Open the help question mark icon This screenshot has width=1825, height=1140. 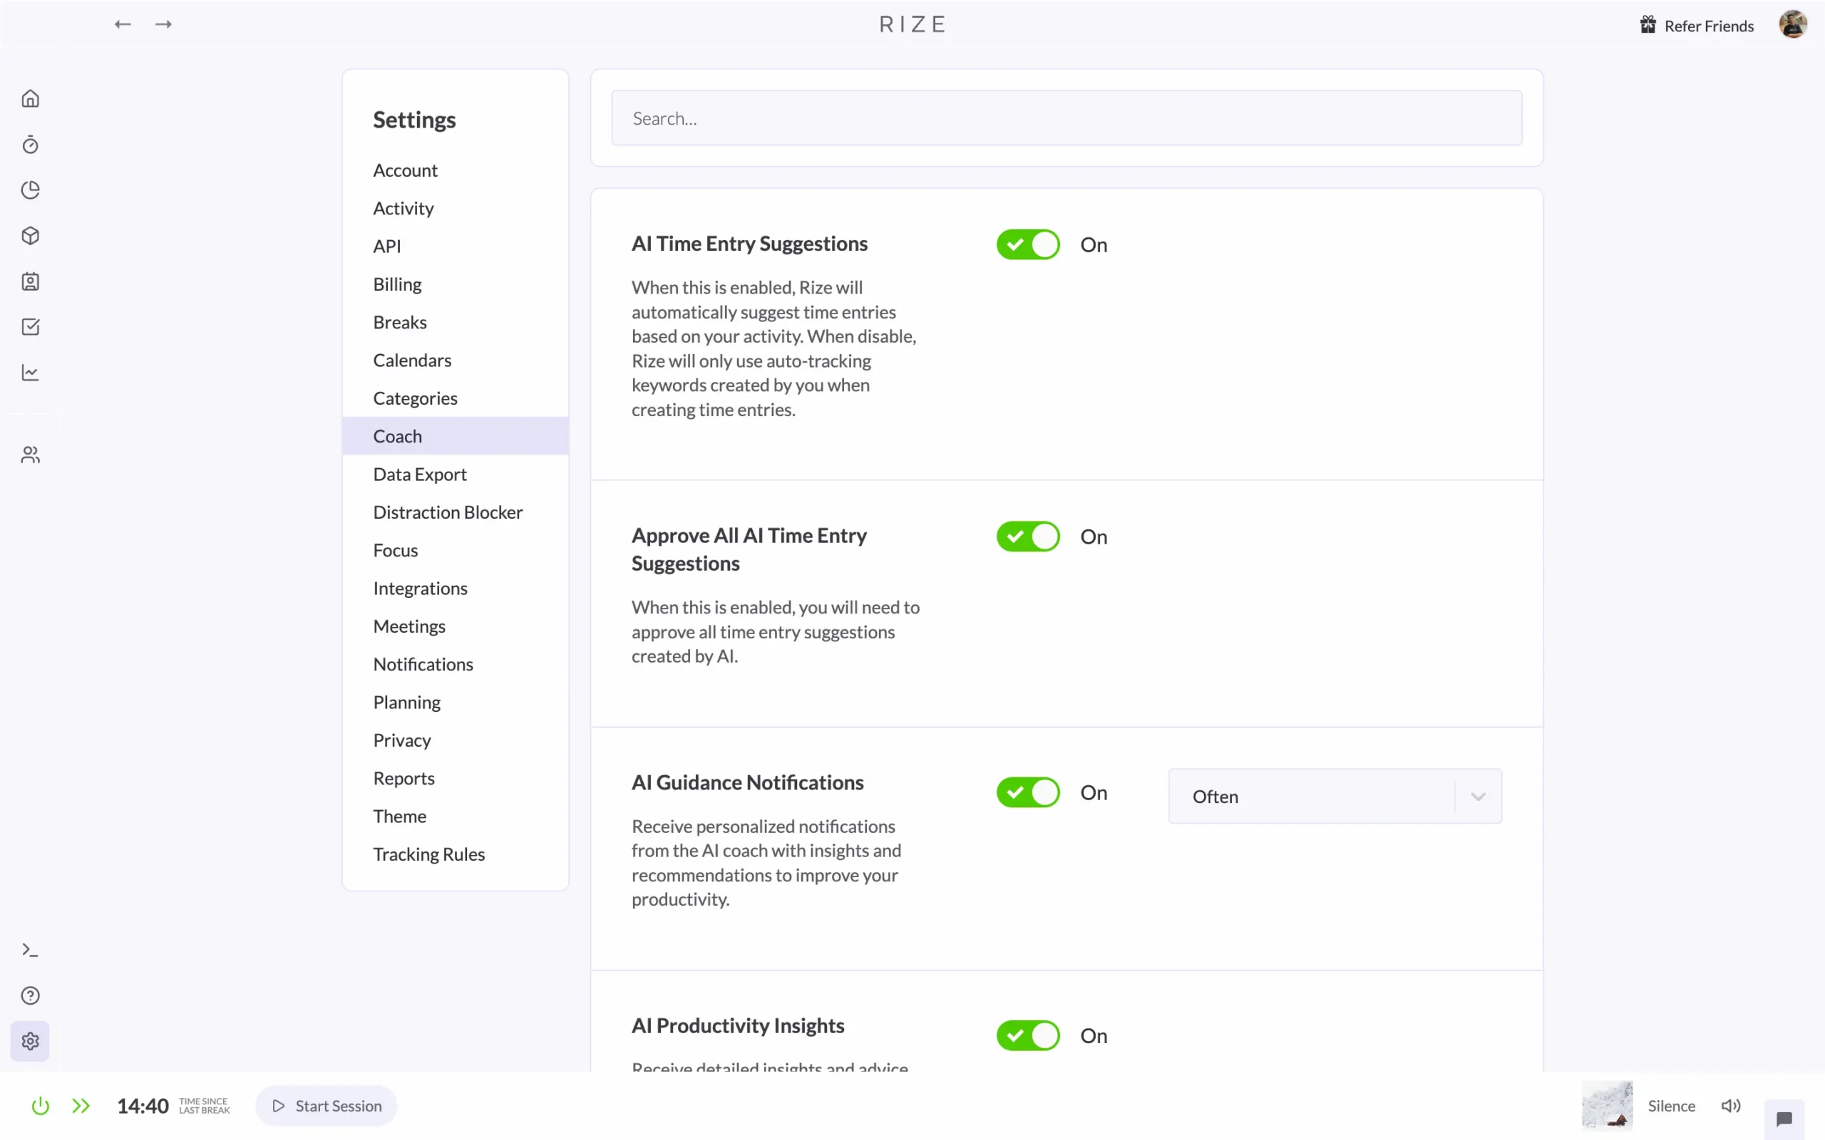30,995
